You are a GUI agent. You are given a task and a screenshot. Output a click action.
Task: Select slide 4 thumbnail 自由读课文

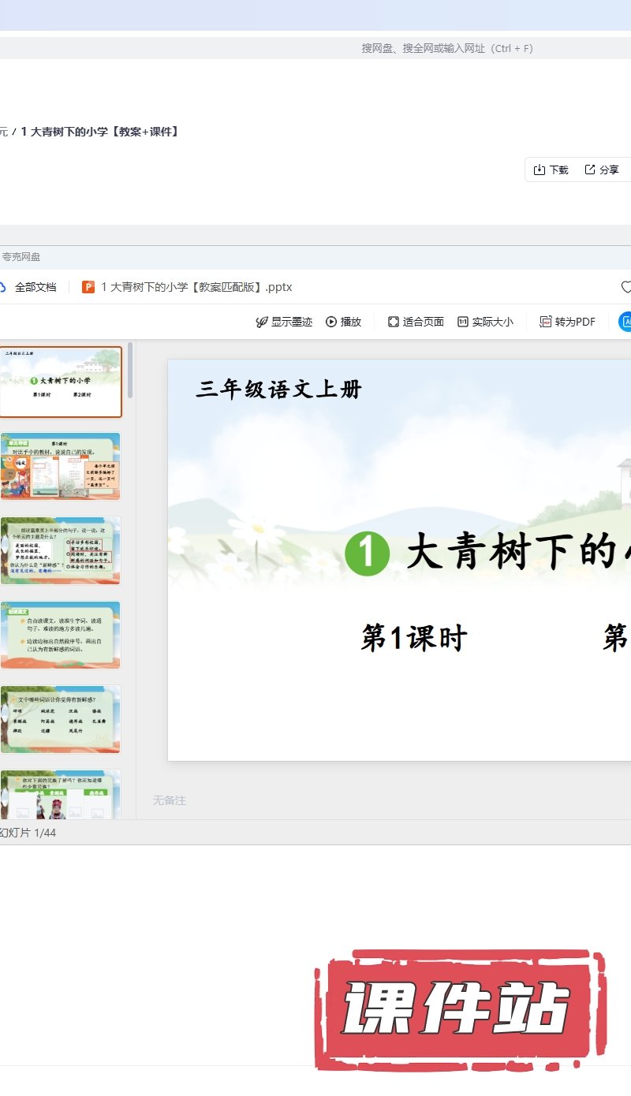[61, 635]
